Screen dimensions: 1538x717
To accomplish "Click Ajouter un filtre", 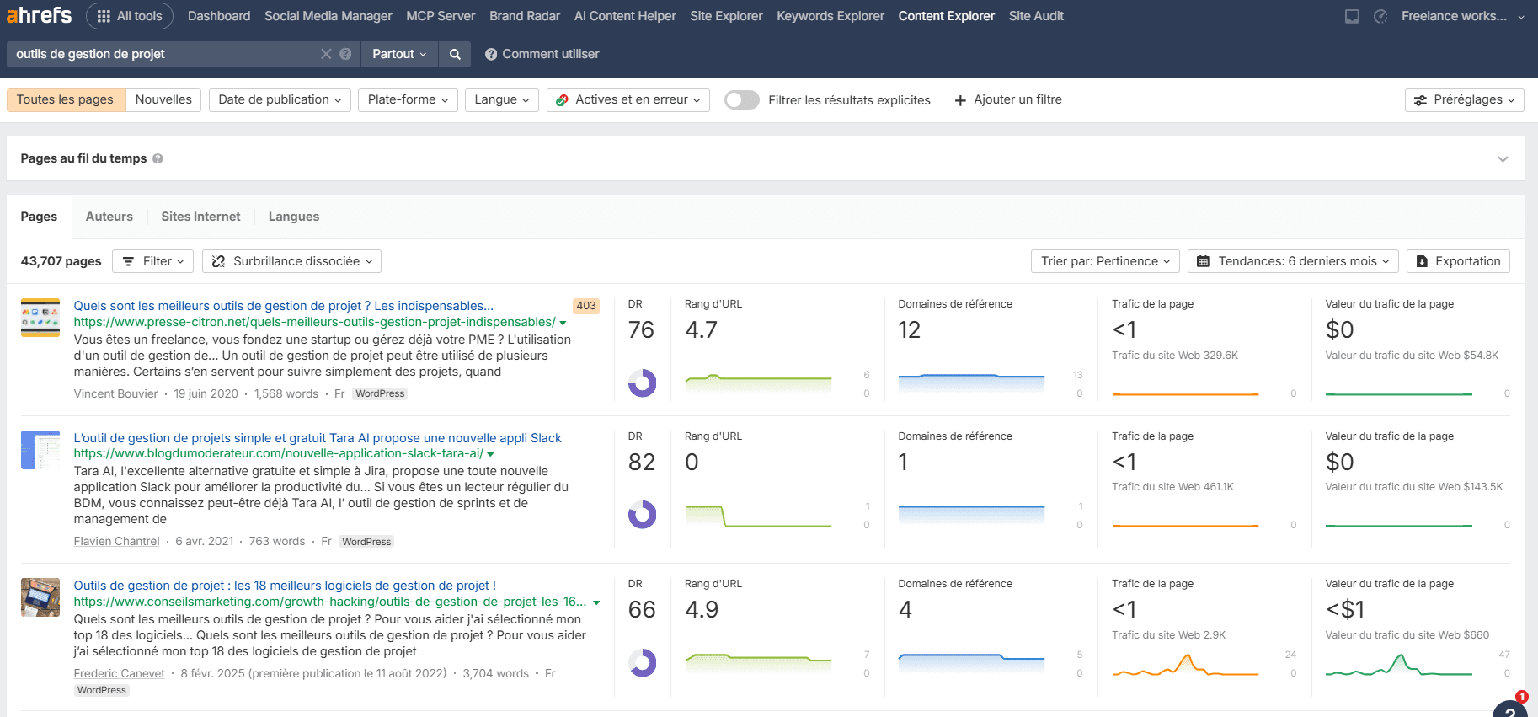I will tap(1008, 99).
